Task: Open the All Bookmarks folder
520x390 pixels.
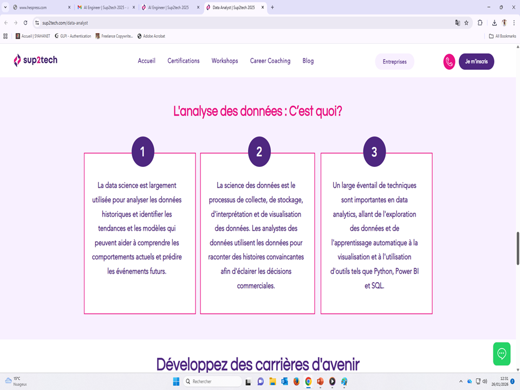Action: click(502, 36)
